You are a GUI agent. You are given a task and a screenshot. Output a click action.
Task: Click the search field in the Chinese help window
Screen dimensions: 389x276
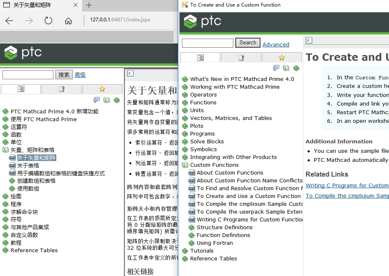tap(28, 75)
